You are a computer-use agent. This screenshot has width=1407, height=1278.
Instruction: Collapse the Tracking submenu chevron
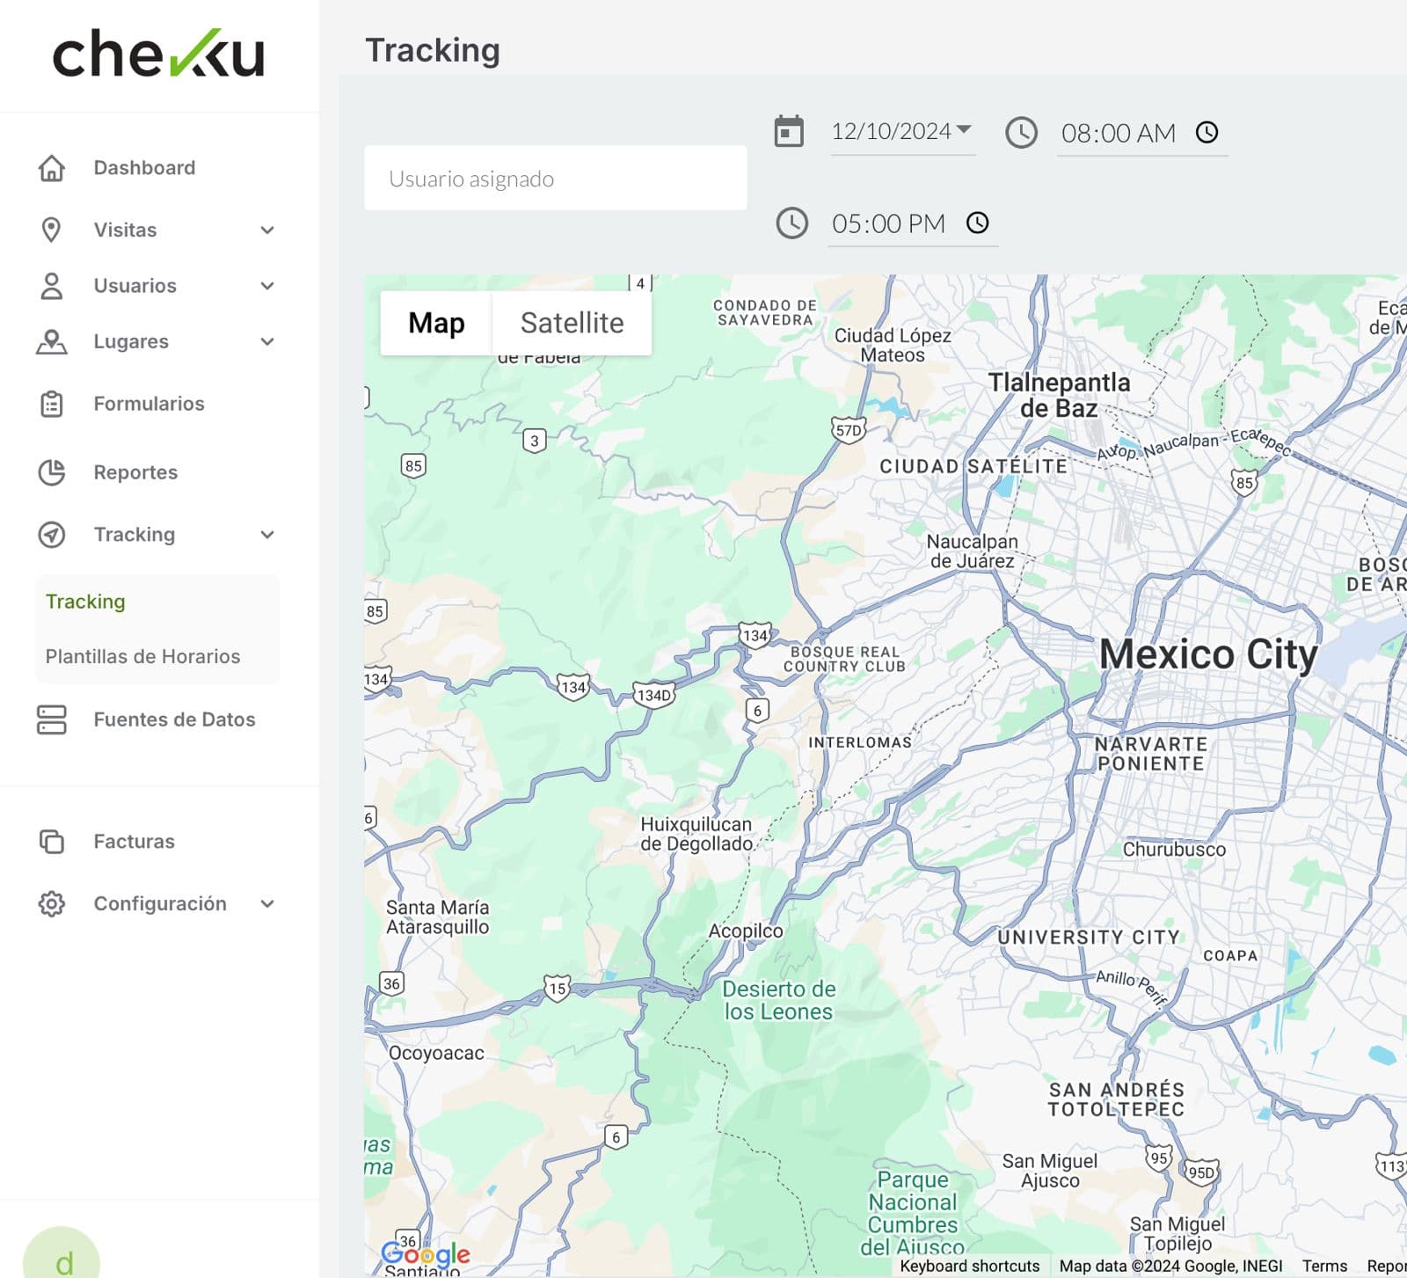click(x=266, y=535)
